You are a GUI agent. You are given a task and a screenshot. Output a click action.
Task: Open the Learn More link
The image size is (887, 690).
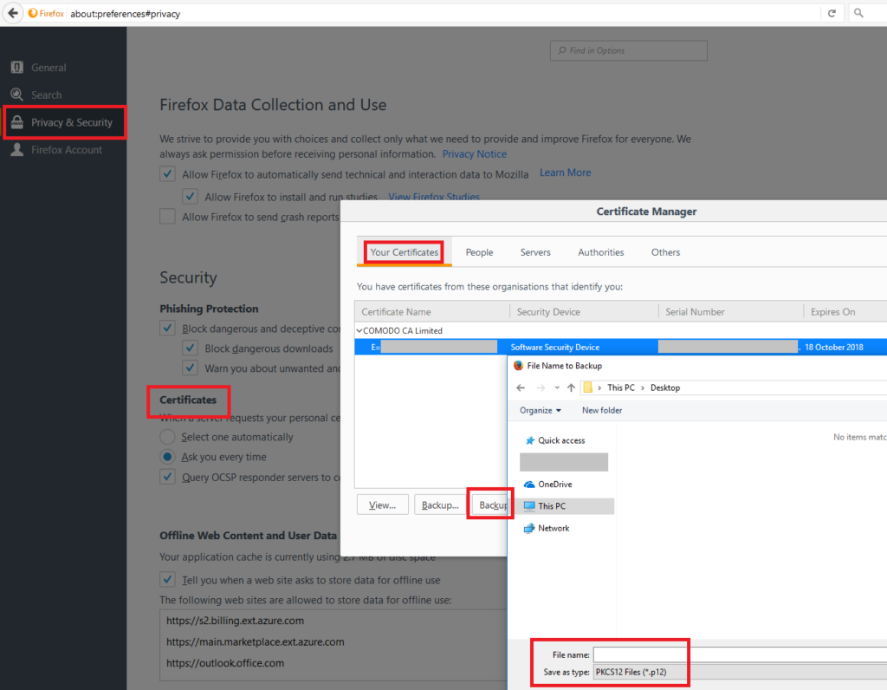[x=565, y=172]
